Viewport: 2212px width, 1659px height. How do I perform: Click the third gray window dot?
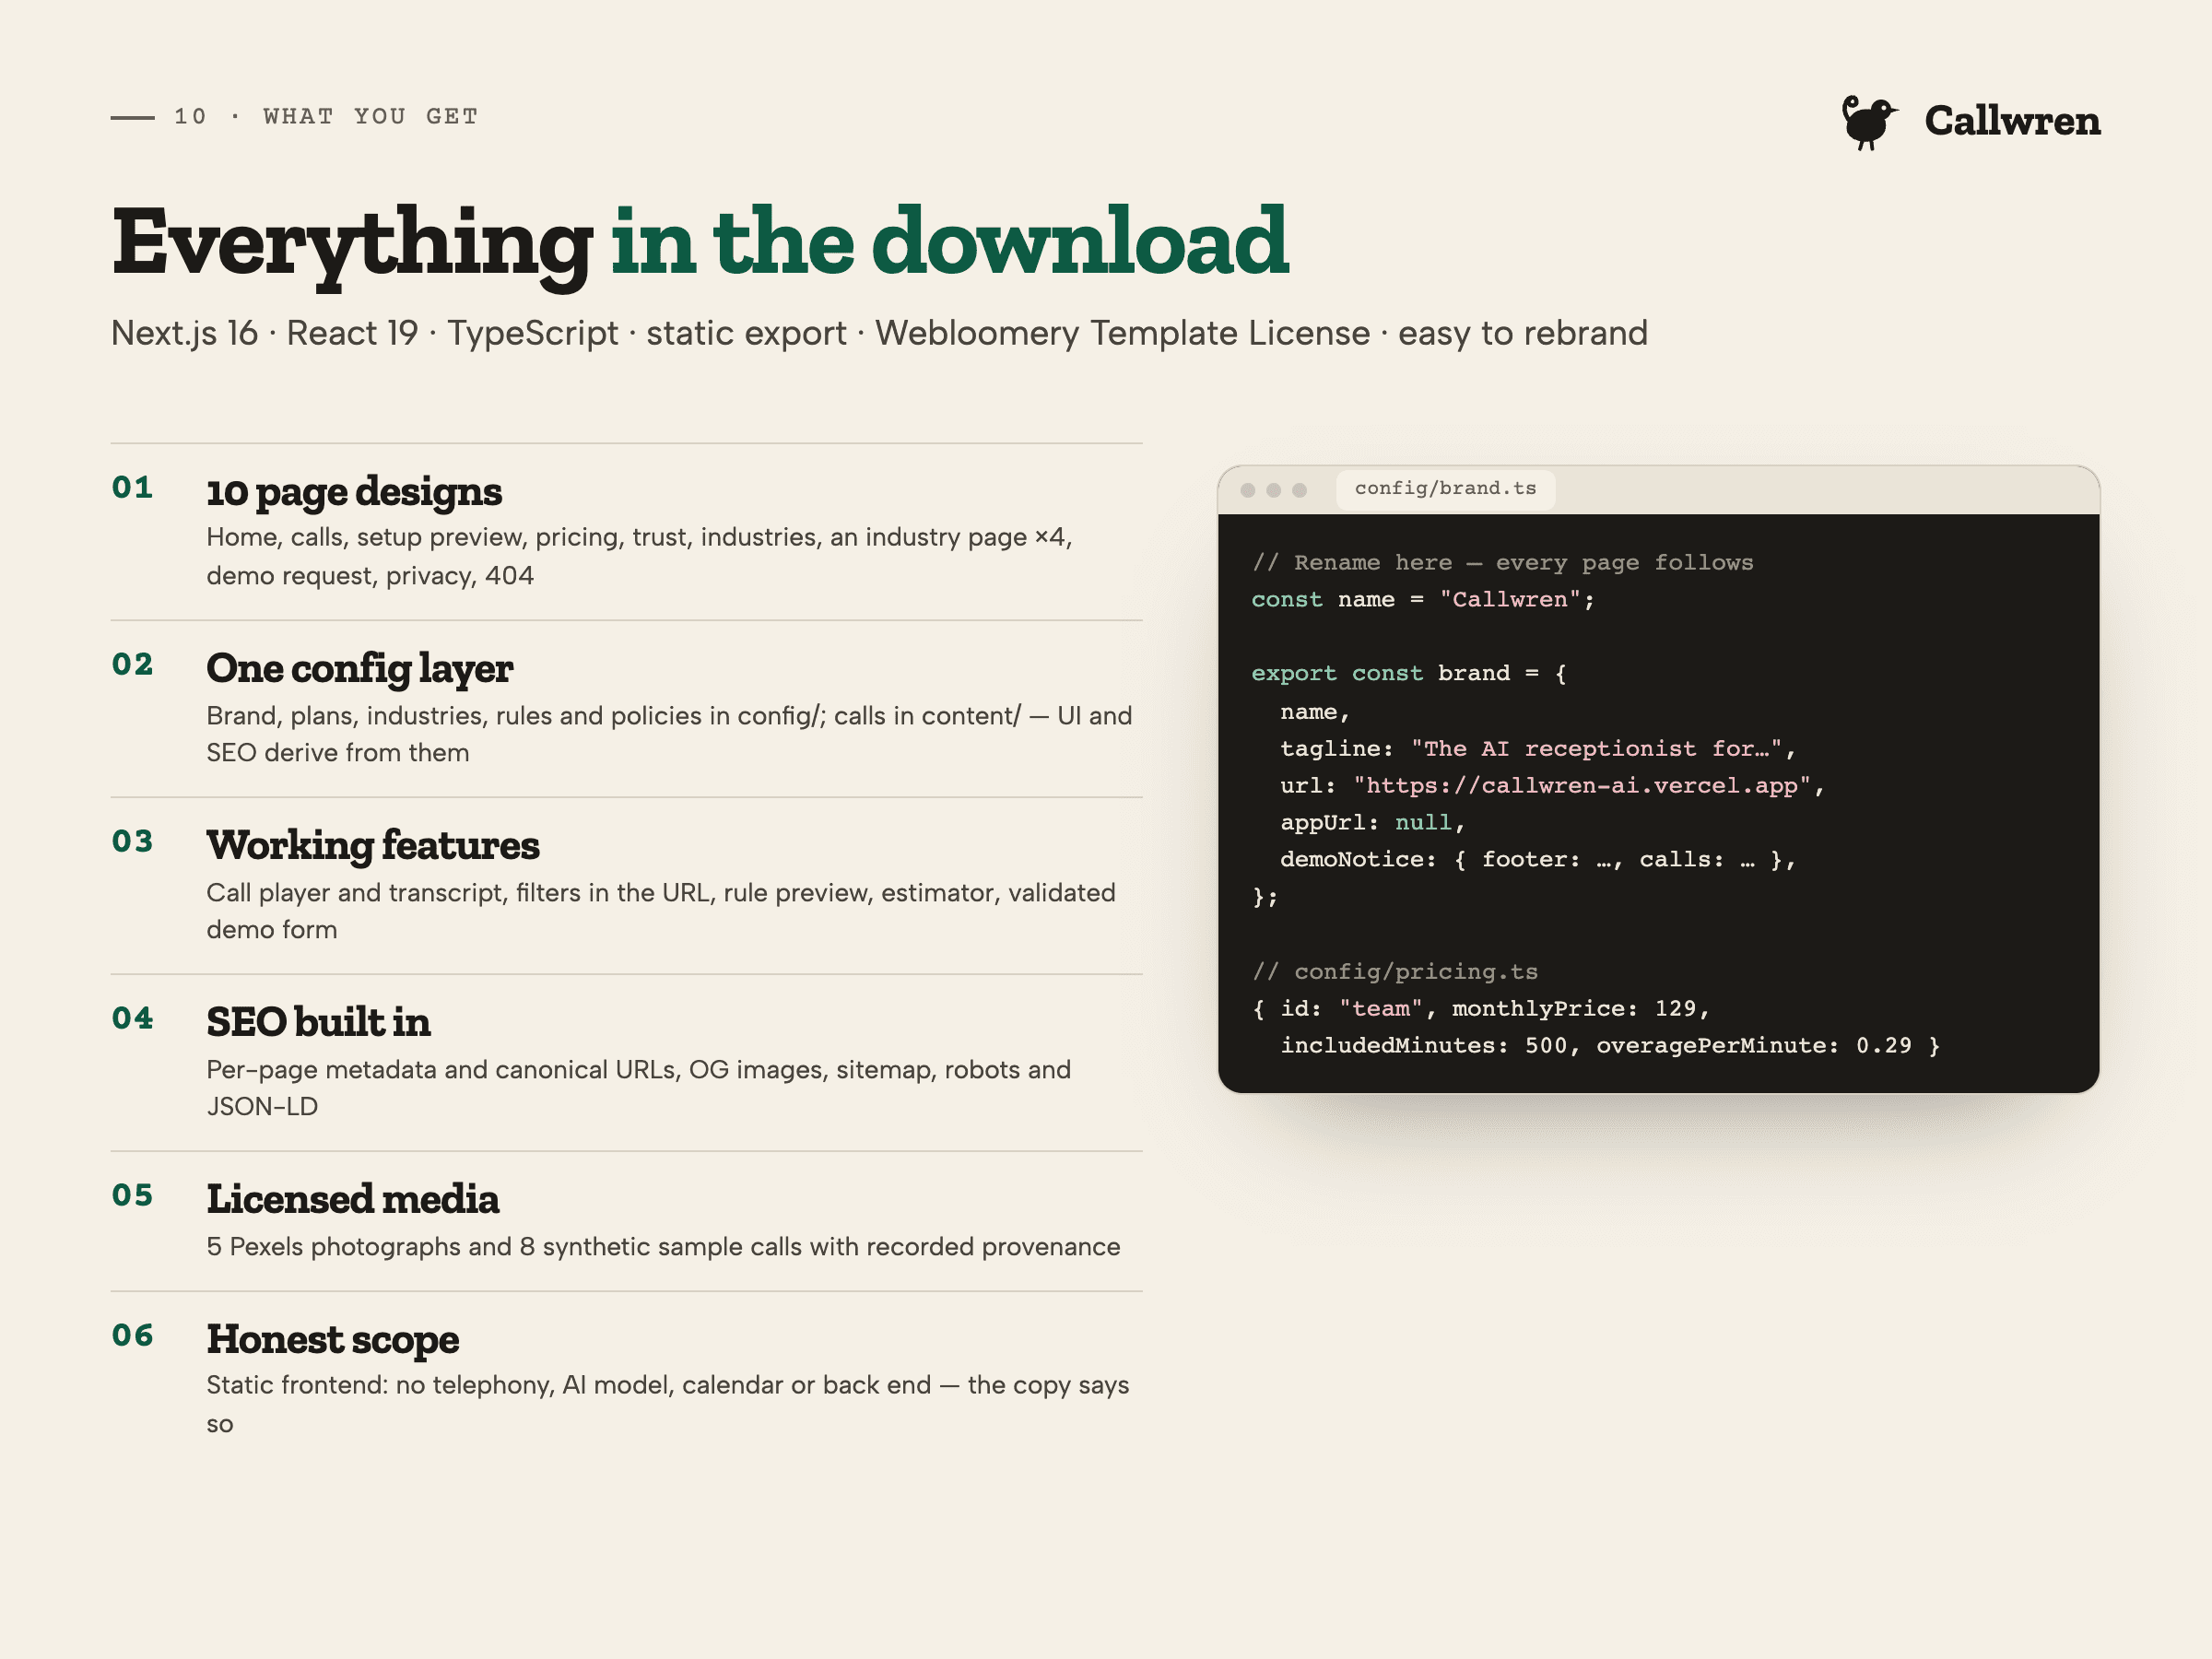point(1299,490)
